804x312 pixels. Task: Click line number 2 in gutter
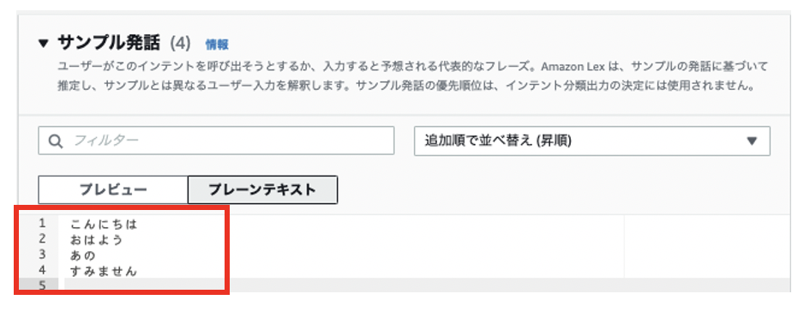click(x=42, y=238)
